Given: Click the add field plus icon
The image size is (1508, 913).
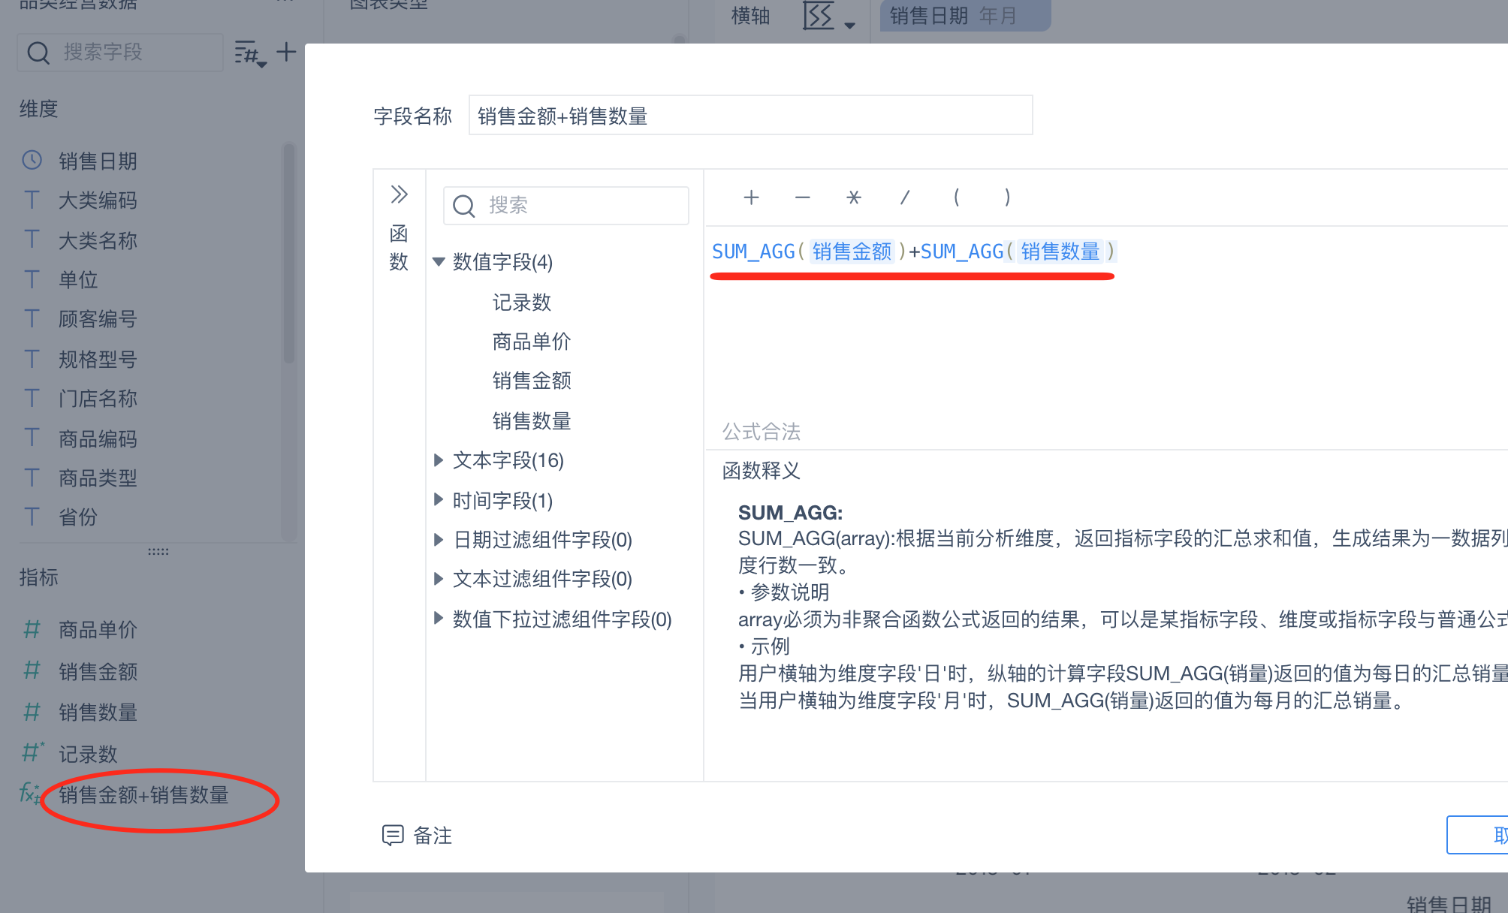Looking at the screenshot, I should [x=286, y=52].
